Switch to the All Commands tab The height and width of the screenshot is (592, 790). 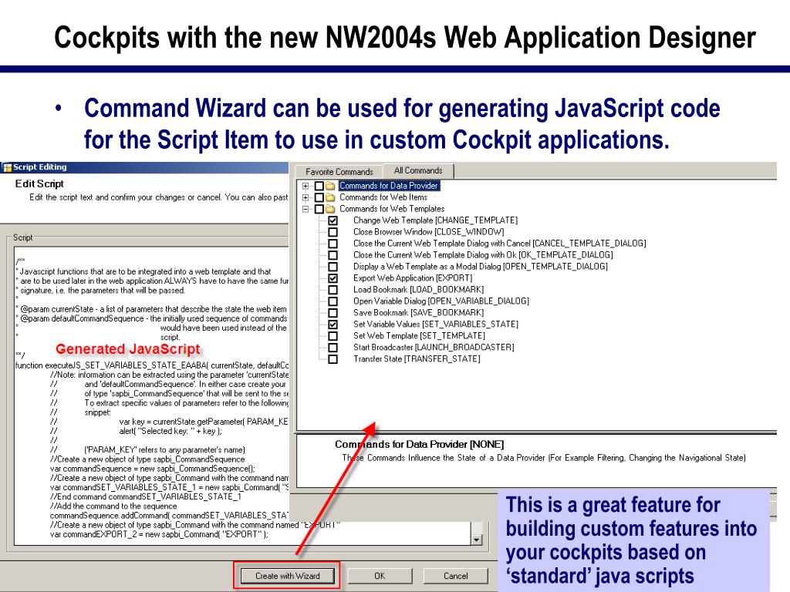pyautogui.click(x=418, y=170)
